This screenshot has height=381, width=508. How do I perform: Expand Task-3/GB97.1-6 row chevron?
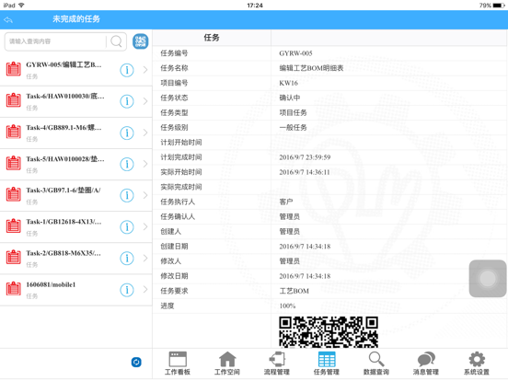(x=145, y=195)
